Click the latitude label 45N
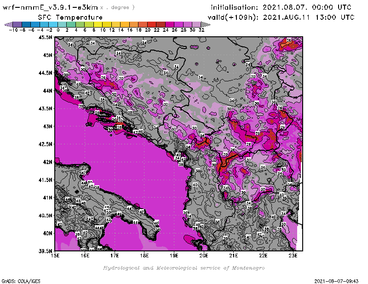This screenshot has width=368, height=284. (x=47, y=55)
